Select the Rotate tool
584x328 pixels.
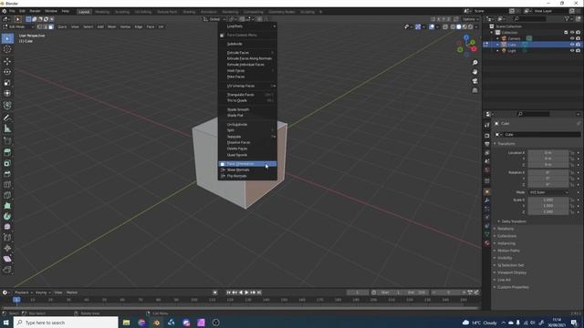(x=7, y=72)
